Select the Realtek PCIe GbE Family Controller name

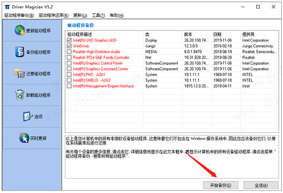101,57
